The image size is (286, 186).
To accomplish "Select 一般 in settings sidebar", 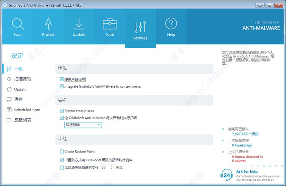I will 19,69.
